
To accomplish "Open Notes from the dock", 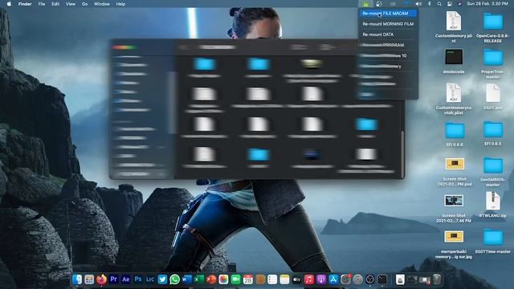I will (x=284, y=279).
